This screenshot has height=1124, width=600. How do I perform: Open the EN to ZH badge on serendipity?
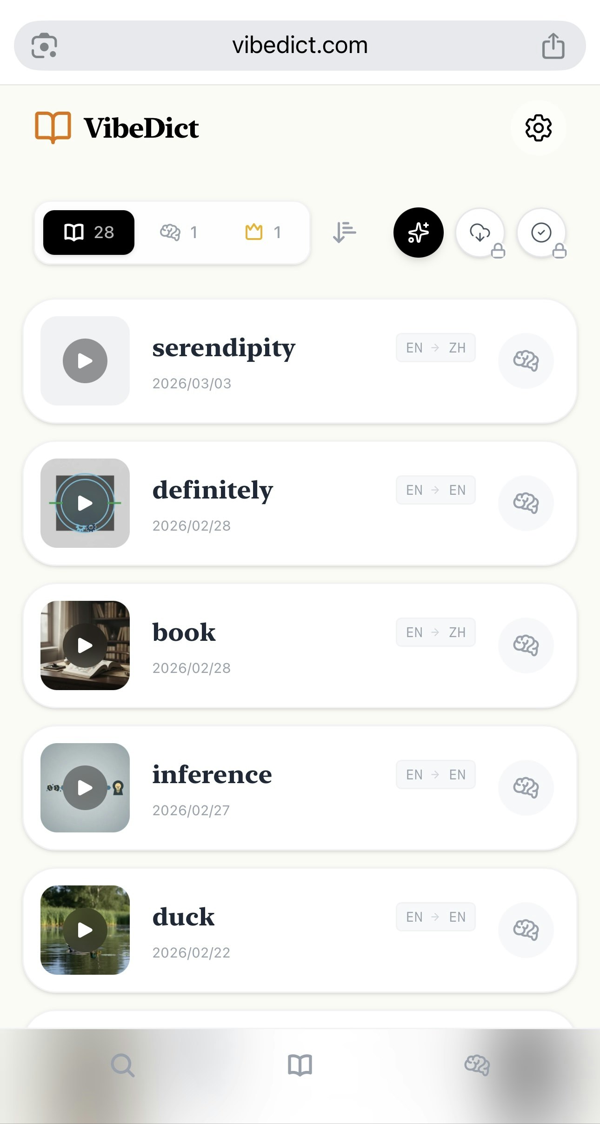coord(435,347)
